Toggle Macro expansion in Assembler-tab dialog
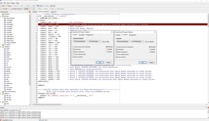The image size is (209, 121). click(116, 52)
